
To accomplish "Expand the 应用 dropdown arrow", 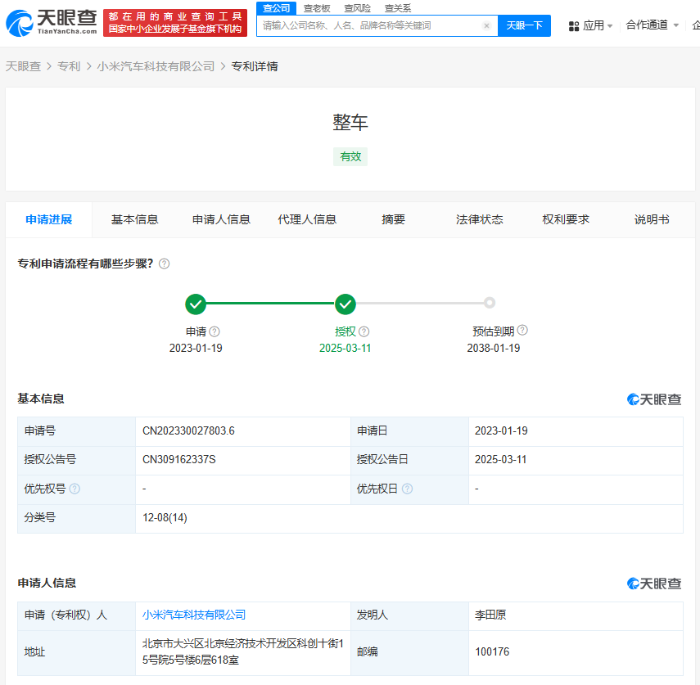I will [x=610, y=25].
